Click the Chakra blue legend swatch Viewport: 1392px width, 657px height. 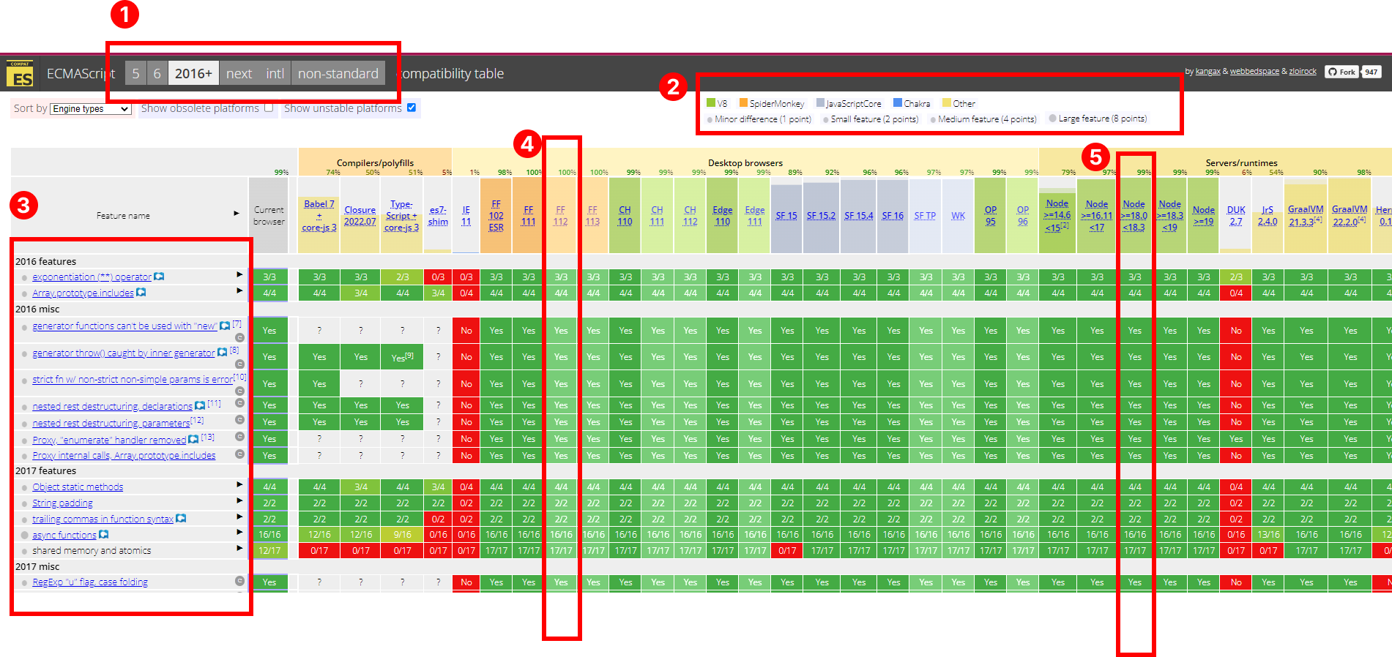point(897,102)
